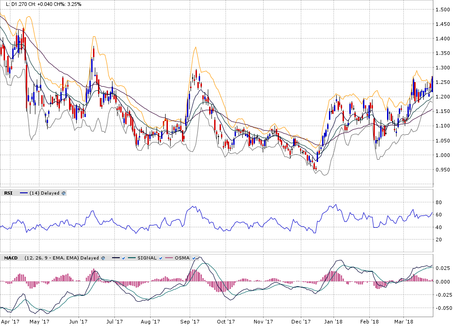Click the OSMA legend label
Viewport: 456px width, 328px height.
click(x=182, y=258)
